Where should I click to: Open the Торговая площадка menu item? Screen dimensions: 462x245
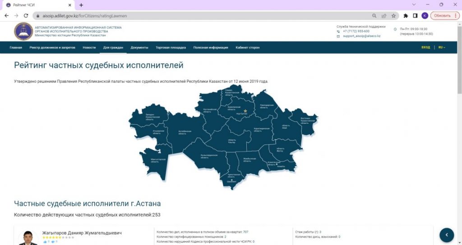[171, 47]
